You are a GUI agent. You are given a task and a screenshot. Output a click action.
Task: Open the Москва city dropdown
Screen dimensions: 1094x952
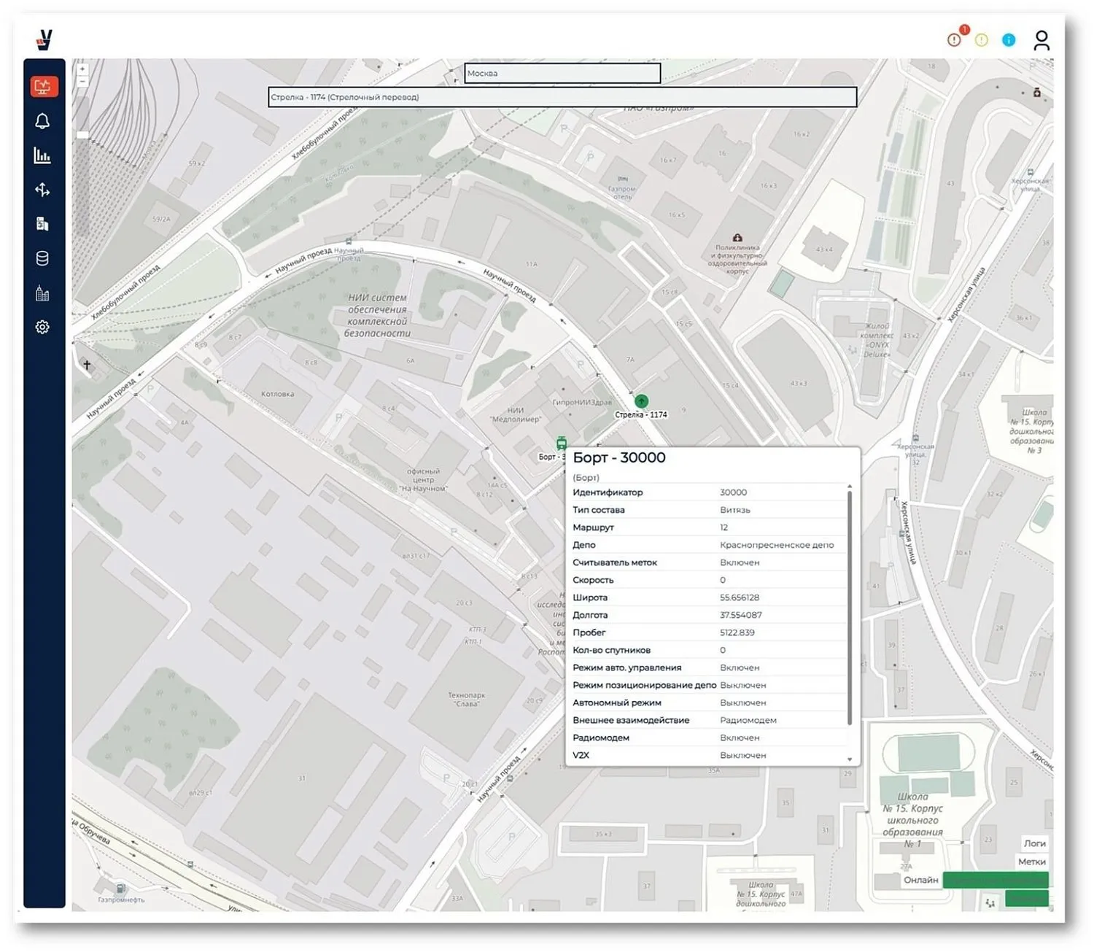coord(562,73)
